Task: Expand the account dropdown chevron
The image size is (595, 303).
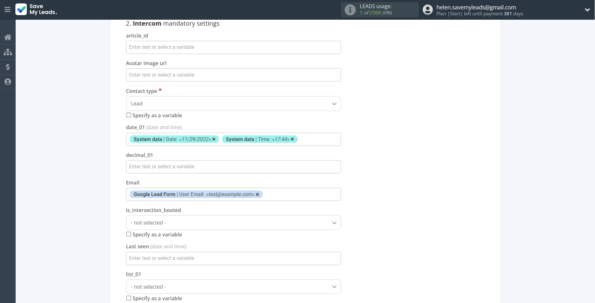Action: coord(587,10)
